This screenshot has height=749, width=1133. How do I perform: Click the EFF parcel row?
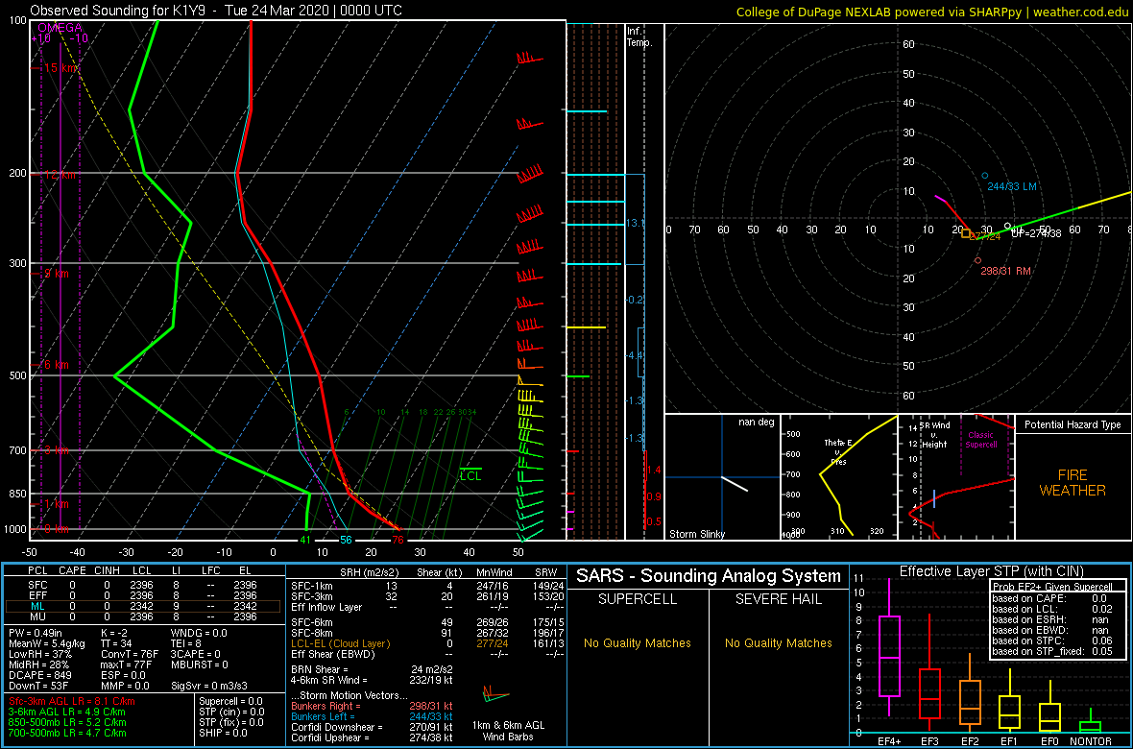click(x=143, y=596)
